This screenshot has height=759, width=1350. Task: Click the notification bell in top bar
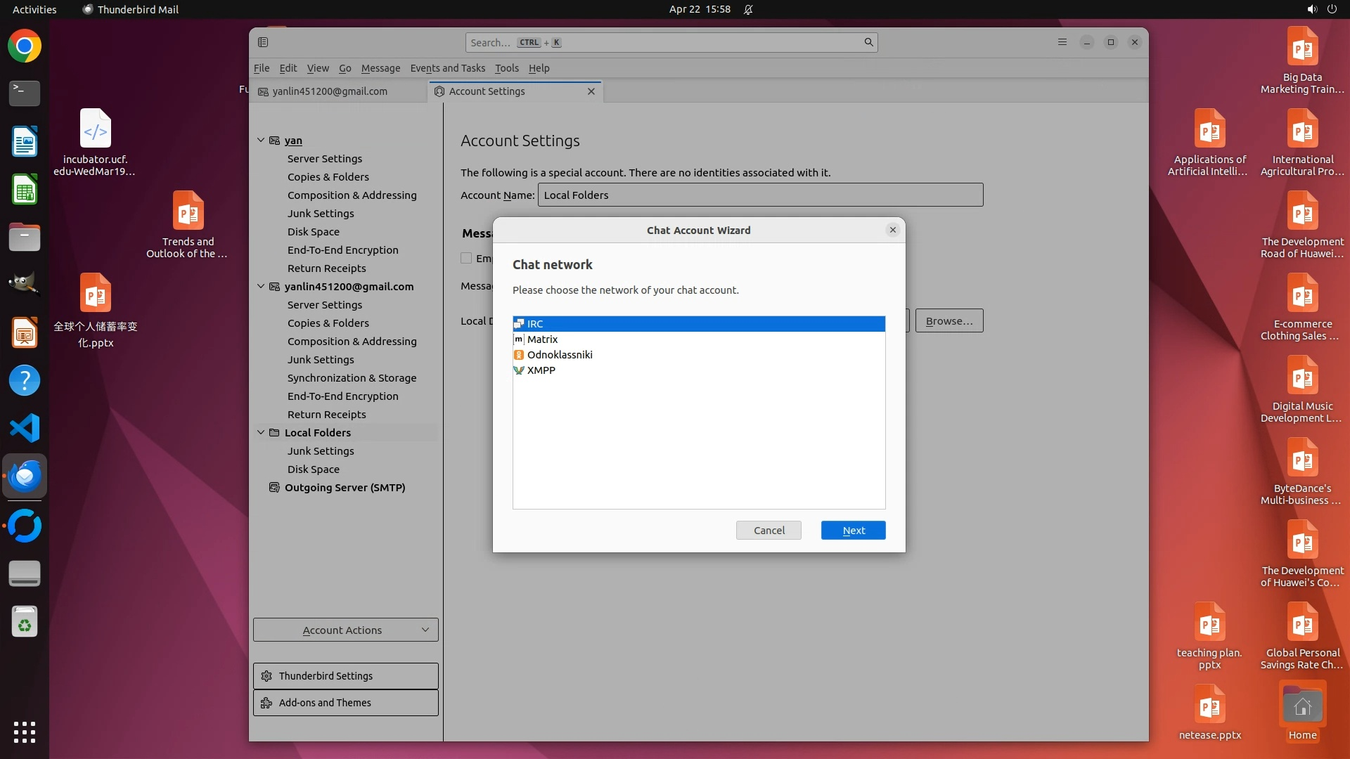(x=748, y=9)
